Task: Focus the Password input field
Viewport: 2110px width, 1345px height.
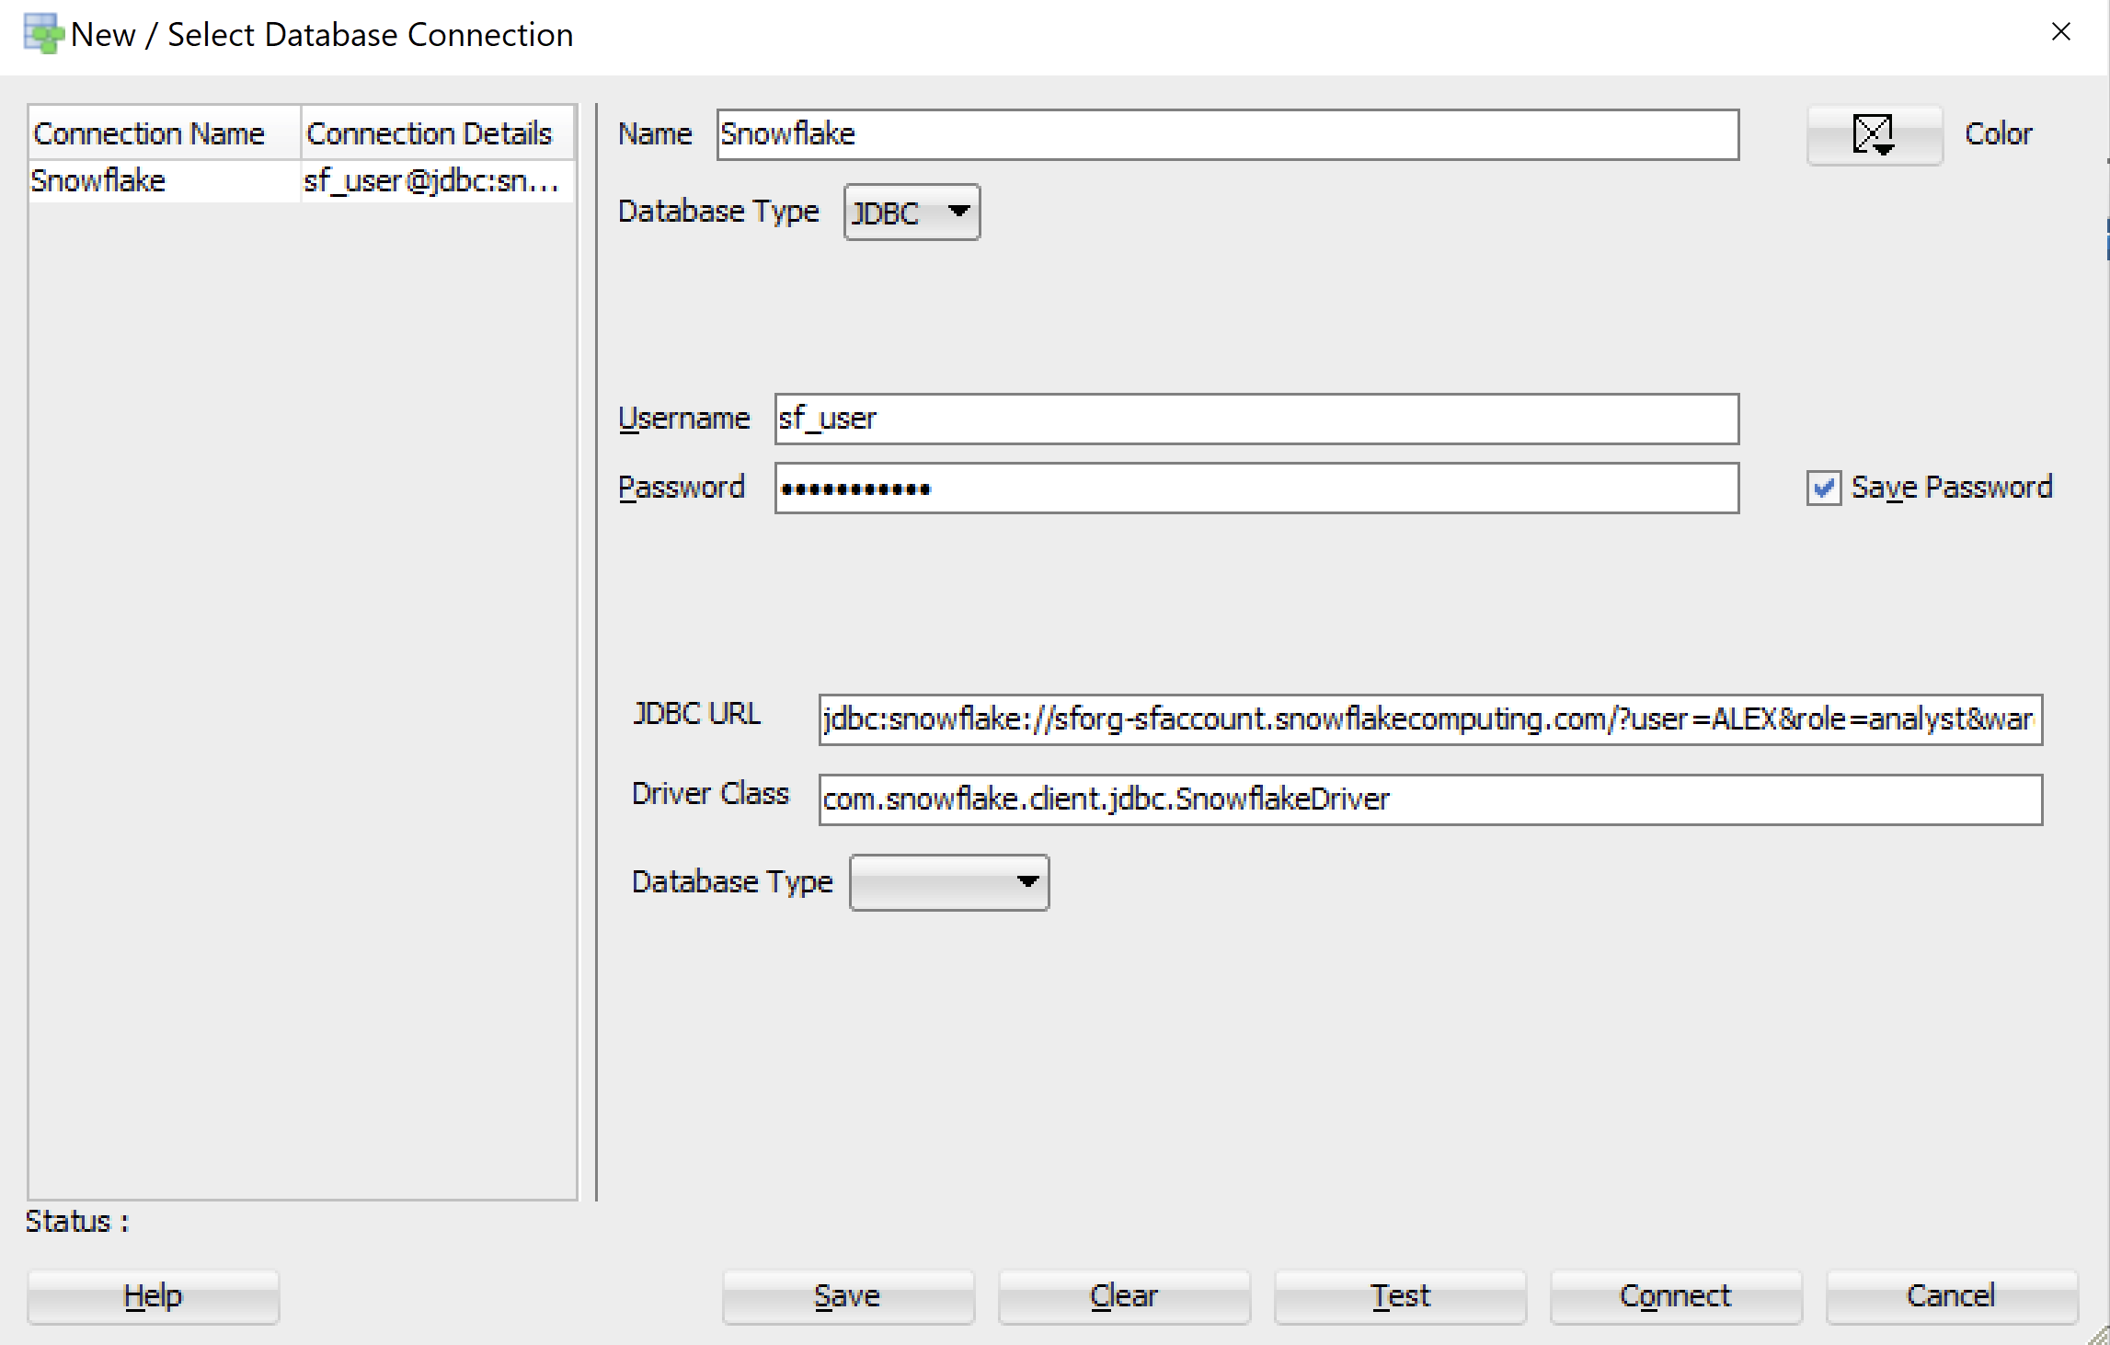Action: [1256, 489]
